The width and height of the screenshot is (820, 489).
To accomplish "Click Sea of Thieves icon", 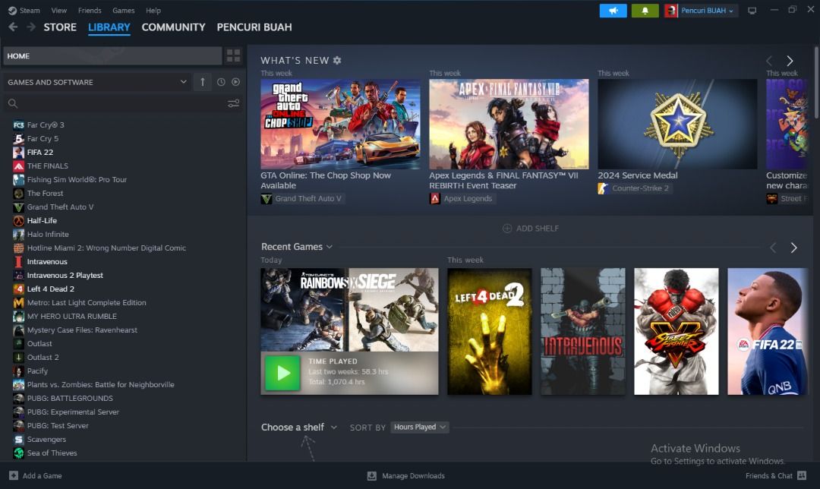I will point(18,453).
